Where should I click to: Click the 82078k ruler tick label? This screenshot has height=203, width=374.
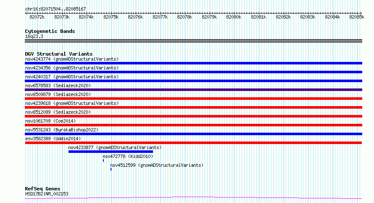point(184,17)
